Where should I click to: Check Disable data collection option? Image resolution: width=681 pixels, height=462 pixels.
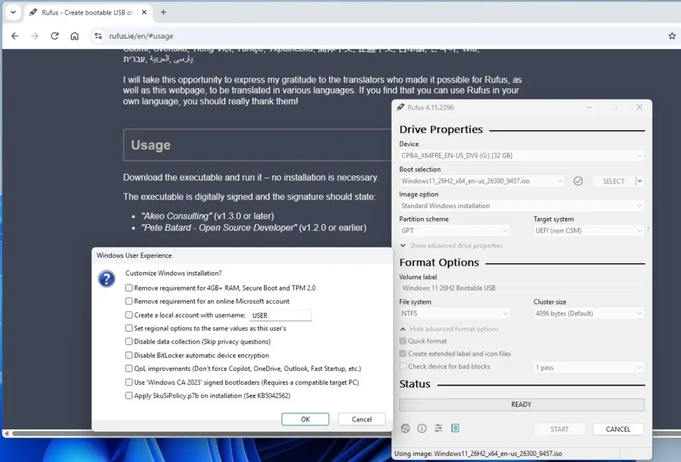[x=129, y=342]
